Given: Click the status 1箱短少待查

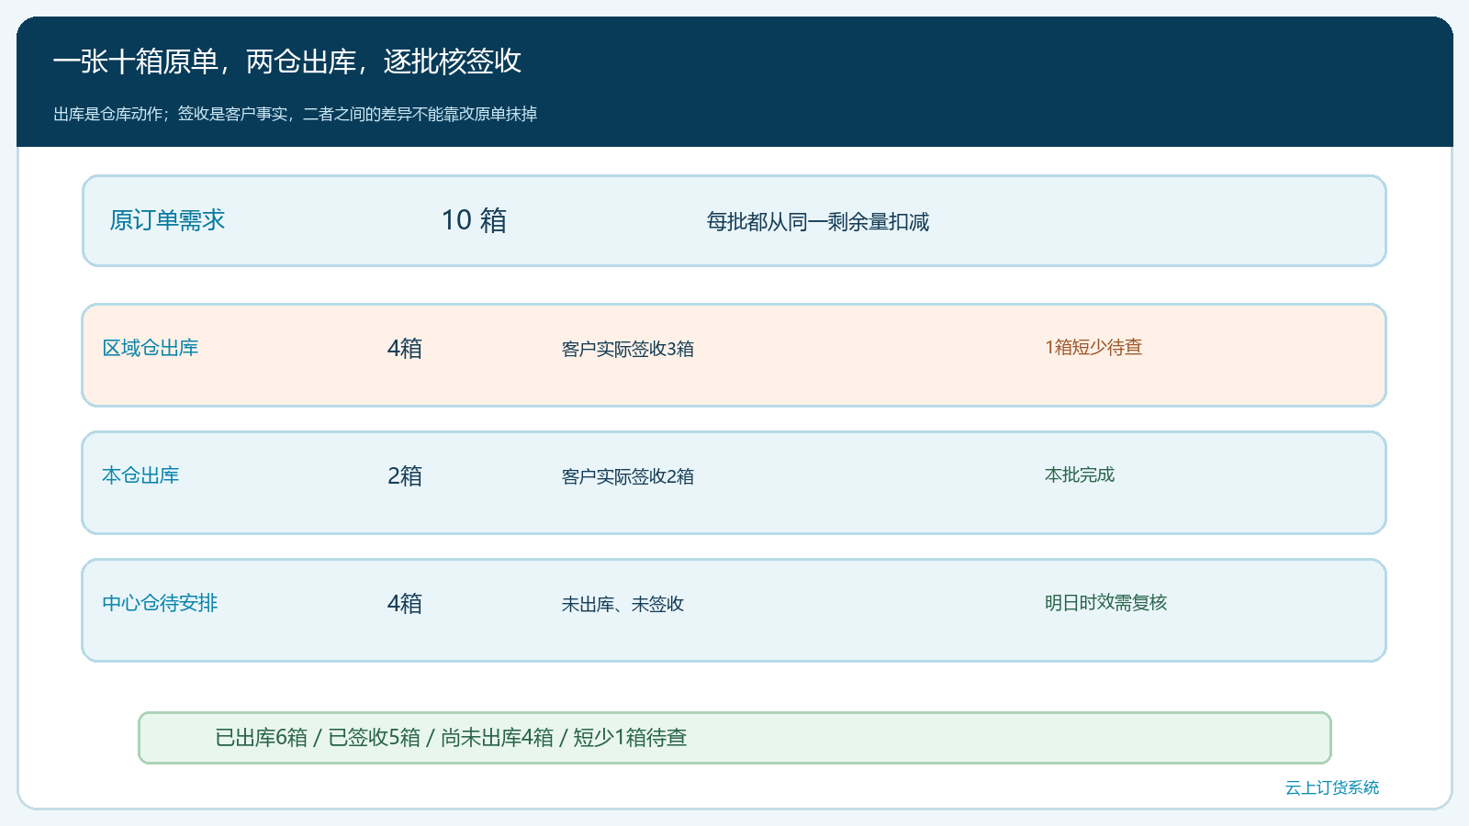Looking at the screenshot, I should 1093,347.
